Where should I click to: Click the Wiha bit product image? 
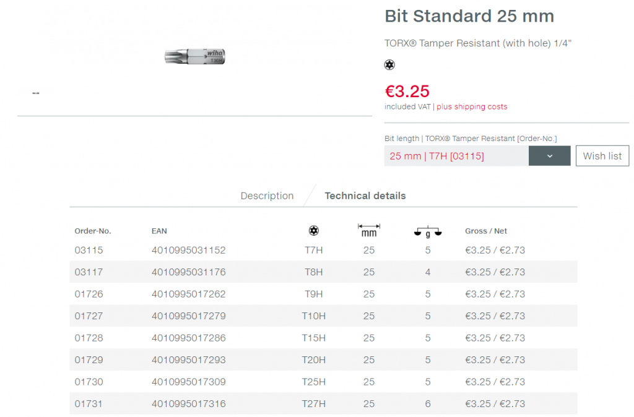point(195,57)
